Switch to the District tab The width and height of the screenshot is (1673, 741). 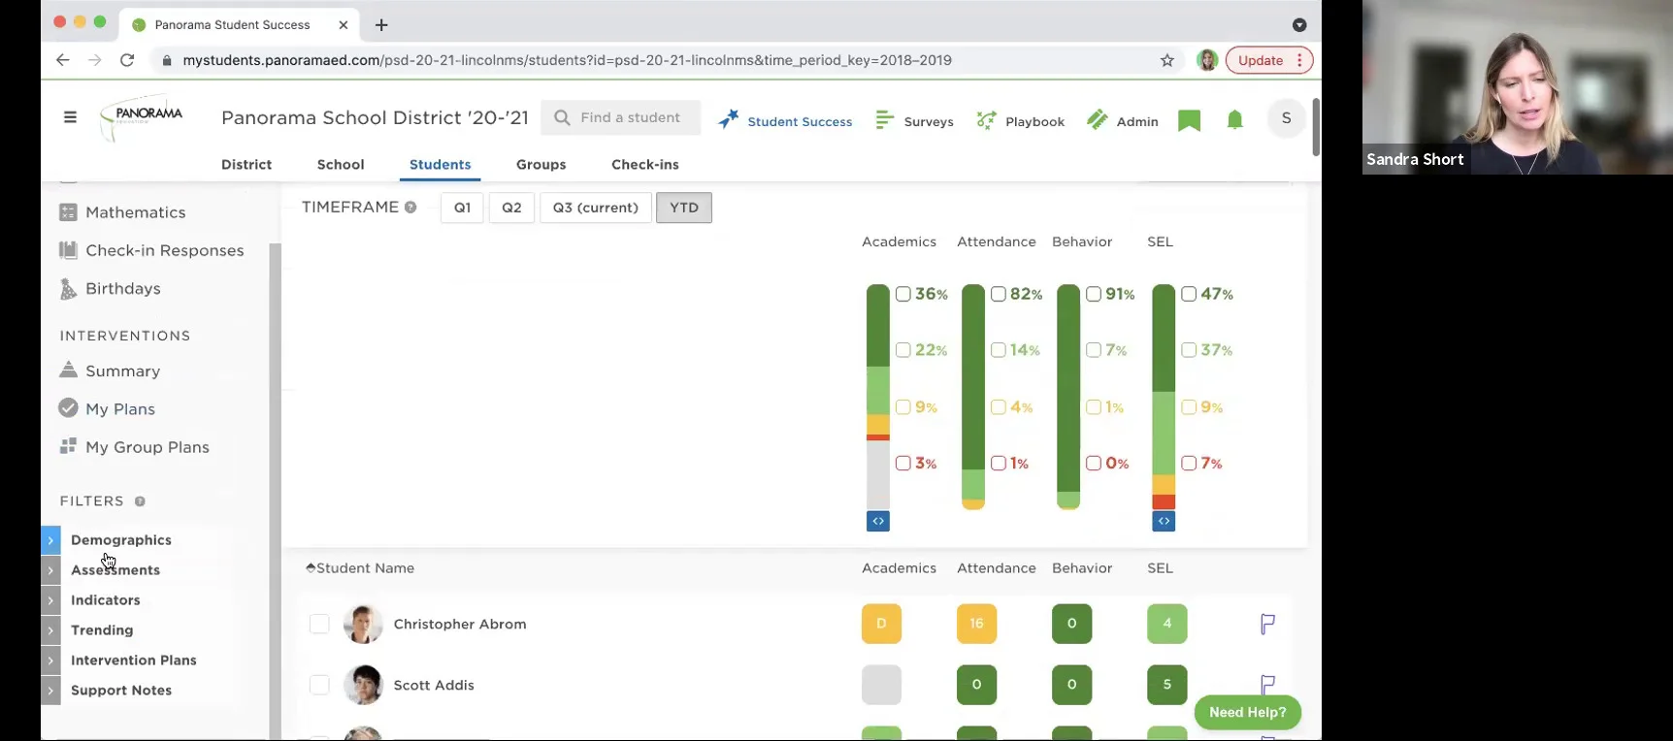point(246,165)
